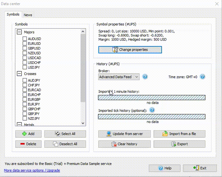This screenshot has height=177, width=222.
Task: Click the symbols list scroll down arrow
Action: coord(83,123)
